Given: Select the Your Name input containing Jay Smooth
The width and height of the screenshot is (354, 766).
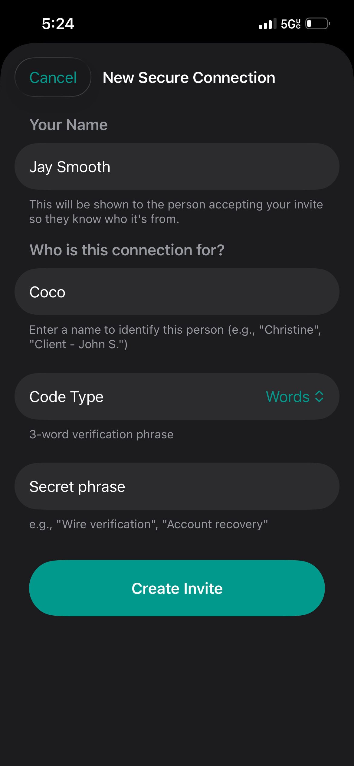Looking at the screenshot, I should (x=177, y=166).
